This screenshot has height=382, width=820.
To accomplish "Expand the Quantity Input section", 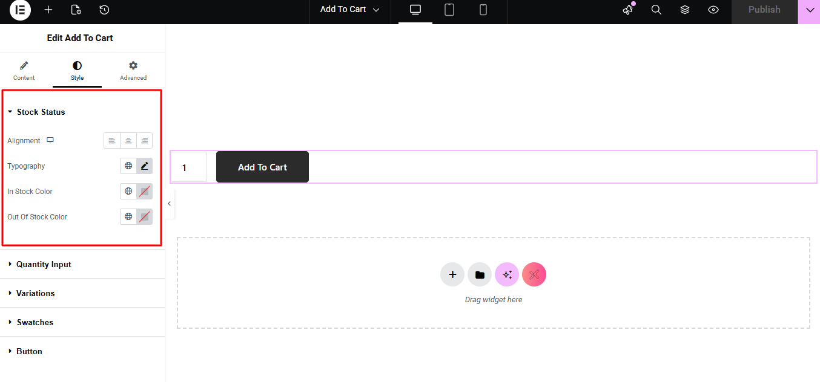I will pos(44,265).
